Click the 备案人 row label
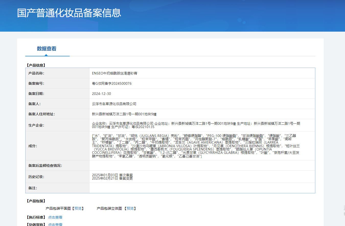 click(x=34, y=104)
